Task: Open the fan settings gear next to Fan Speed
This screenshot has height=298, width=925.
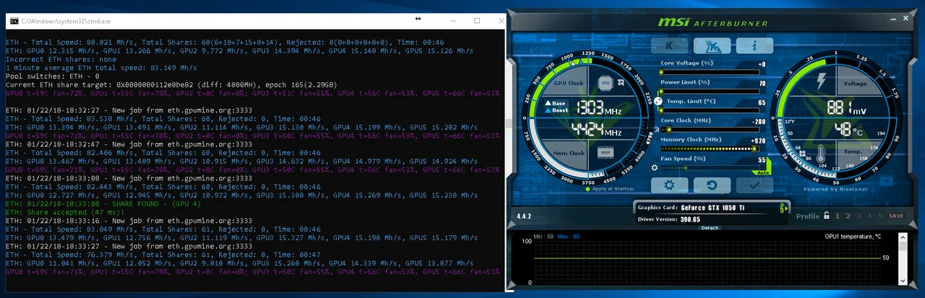Action: pos(655,167)
